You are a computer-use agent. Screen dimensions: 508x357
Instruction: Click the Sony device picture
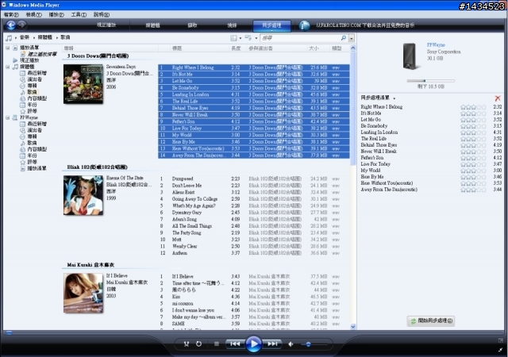click(x=410, y=56)
